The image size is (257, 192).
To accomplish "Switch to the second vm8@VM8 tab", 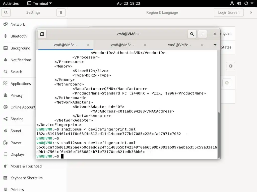I will [122, 45].
